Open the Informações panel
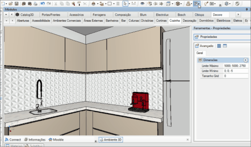251x147 pixels. [35, 140]
